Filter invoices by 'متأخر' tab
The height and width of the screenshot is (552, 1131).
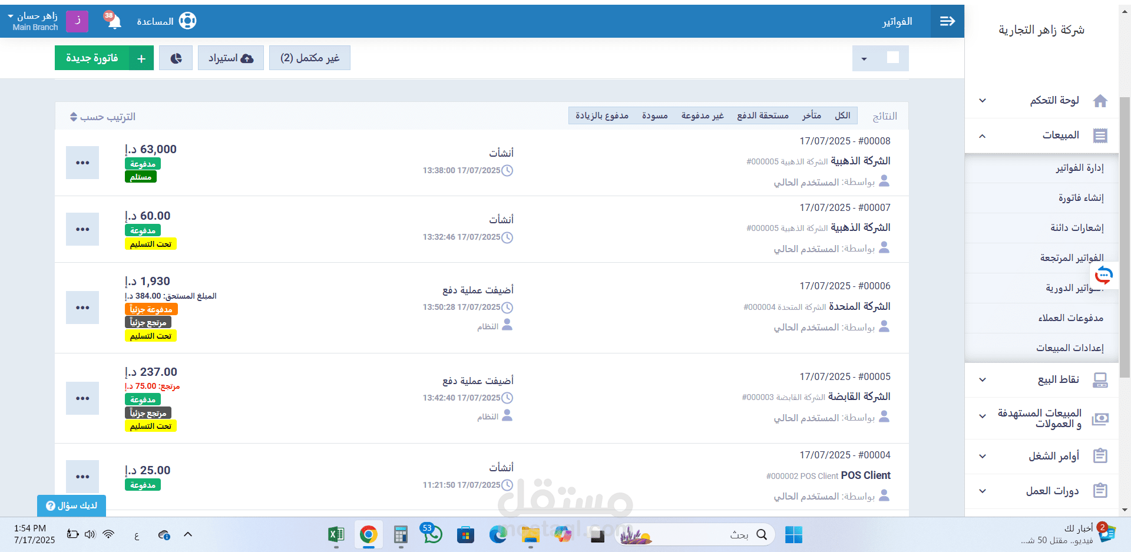[x=811, y=115]
